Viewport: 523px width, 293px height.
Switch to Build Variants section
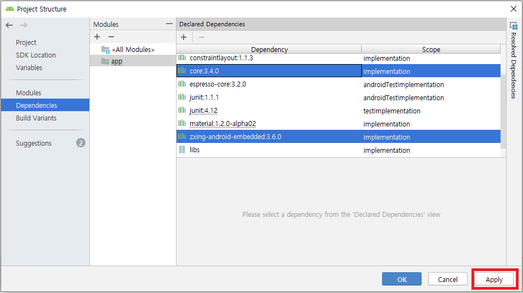tap(36, 118)
